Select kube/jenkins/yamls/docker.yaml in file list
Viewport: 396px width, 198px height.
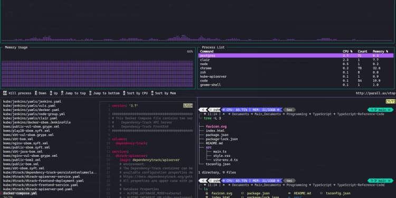click(x=31, y=110)
